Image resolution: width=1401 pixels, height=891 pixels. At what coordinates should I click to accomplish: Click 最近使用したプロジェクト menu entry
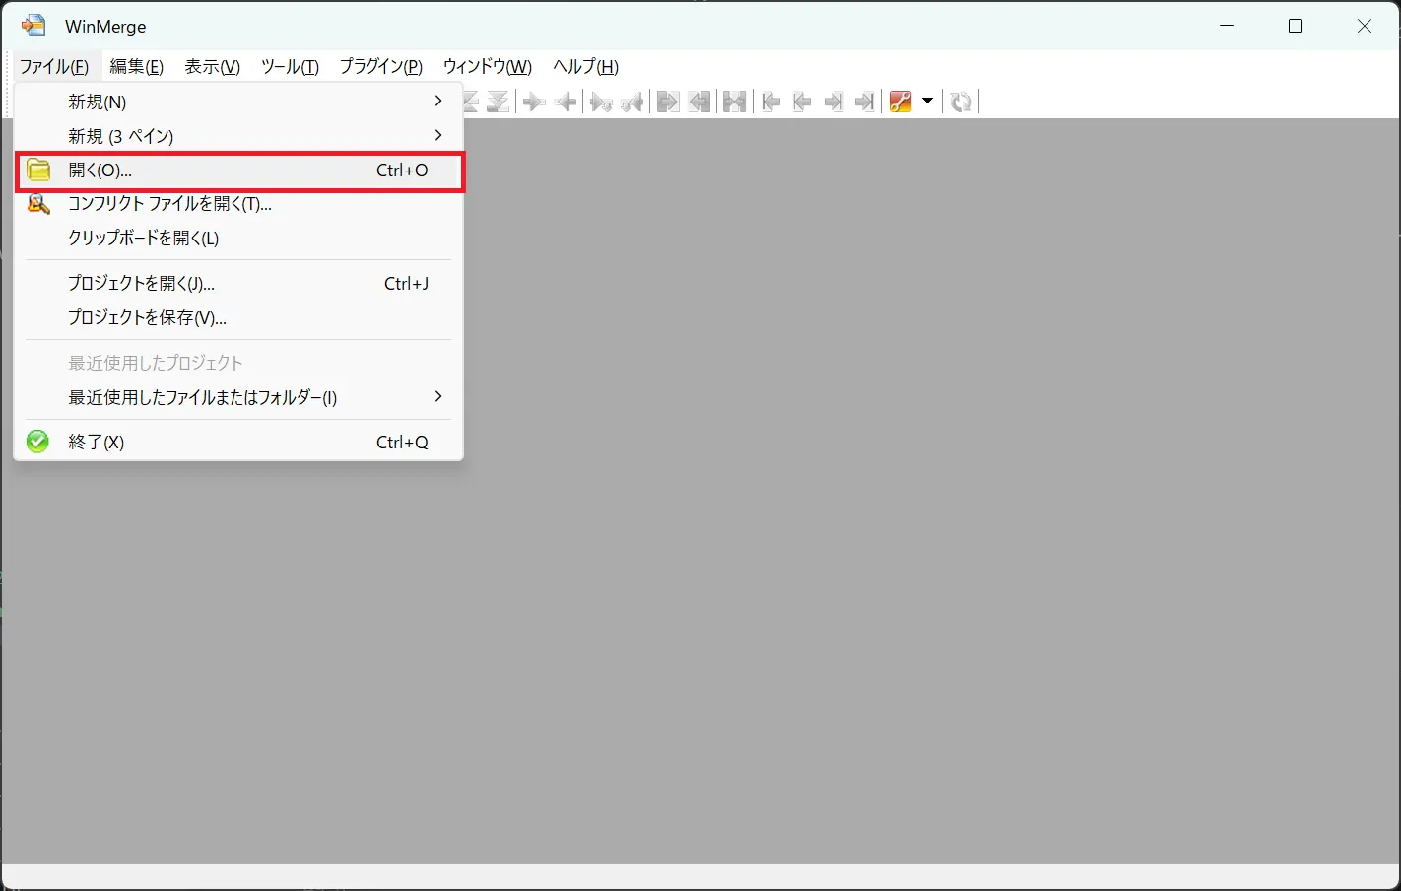238,363
